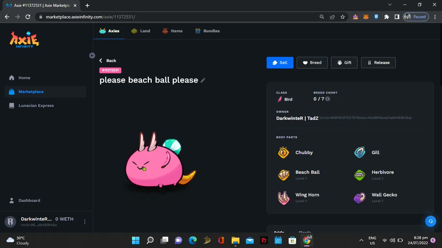
Task: Open Microsoft Edge from the taskbar
Action: [193, 241]
